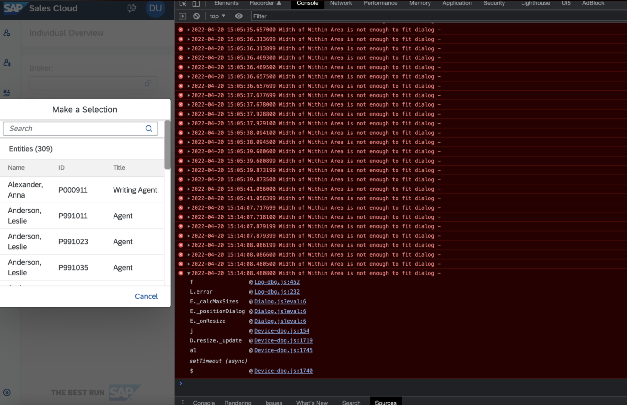
Task: Select row Alexander, Anna P000911
Action: (82, 190)
